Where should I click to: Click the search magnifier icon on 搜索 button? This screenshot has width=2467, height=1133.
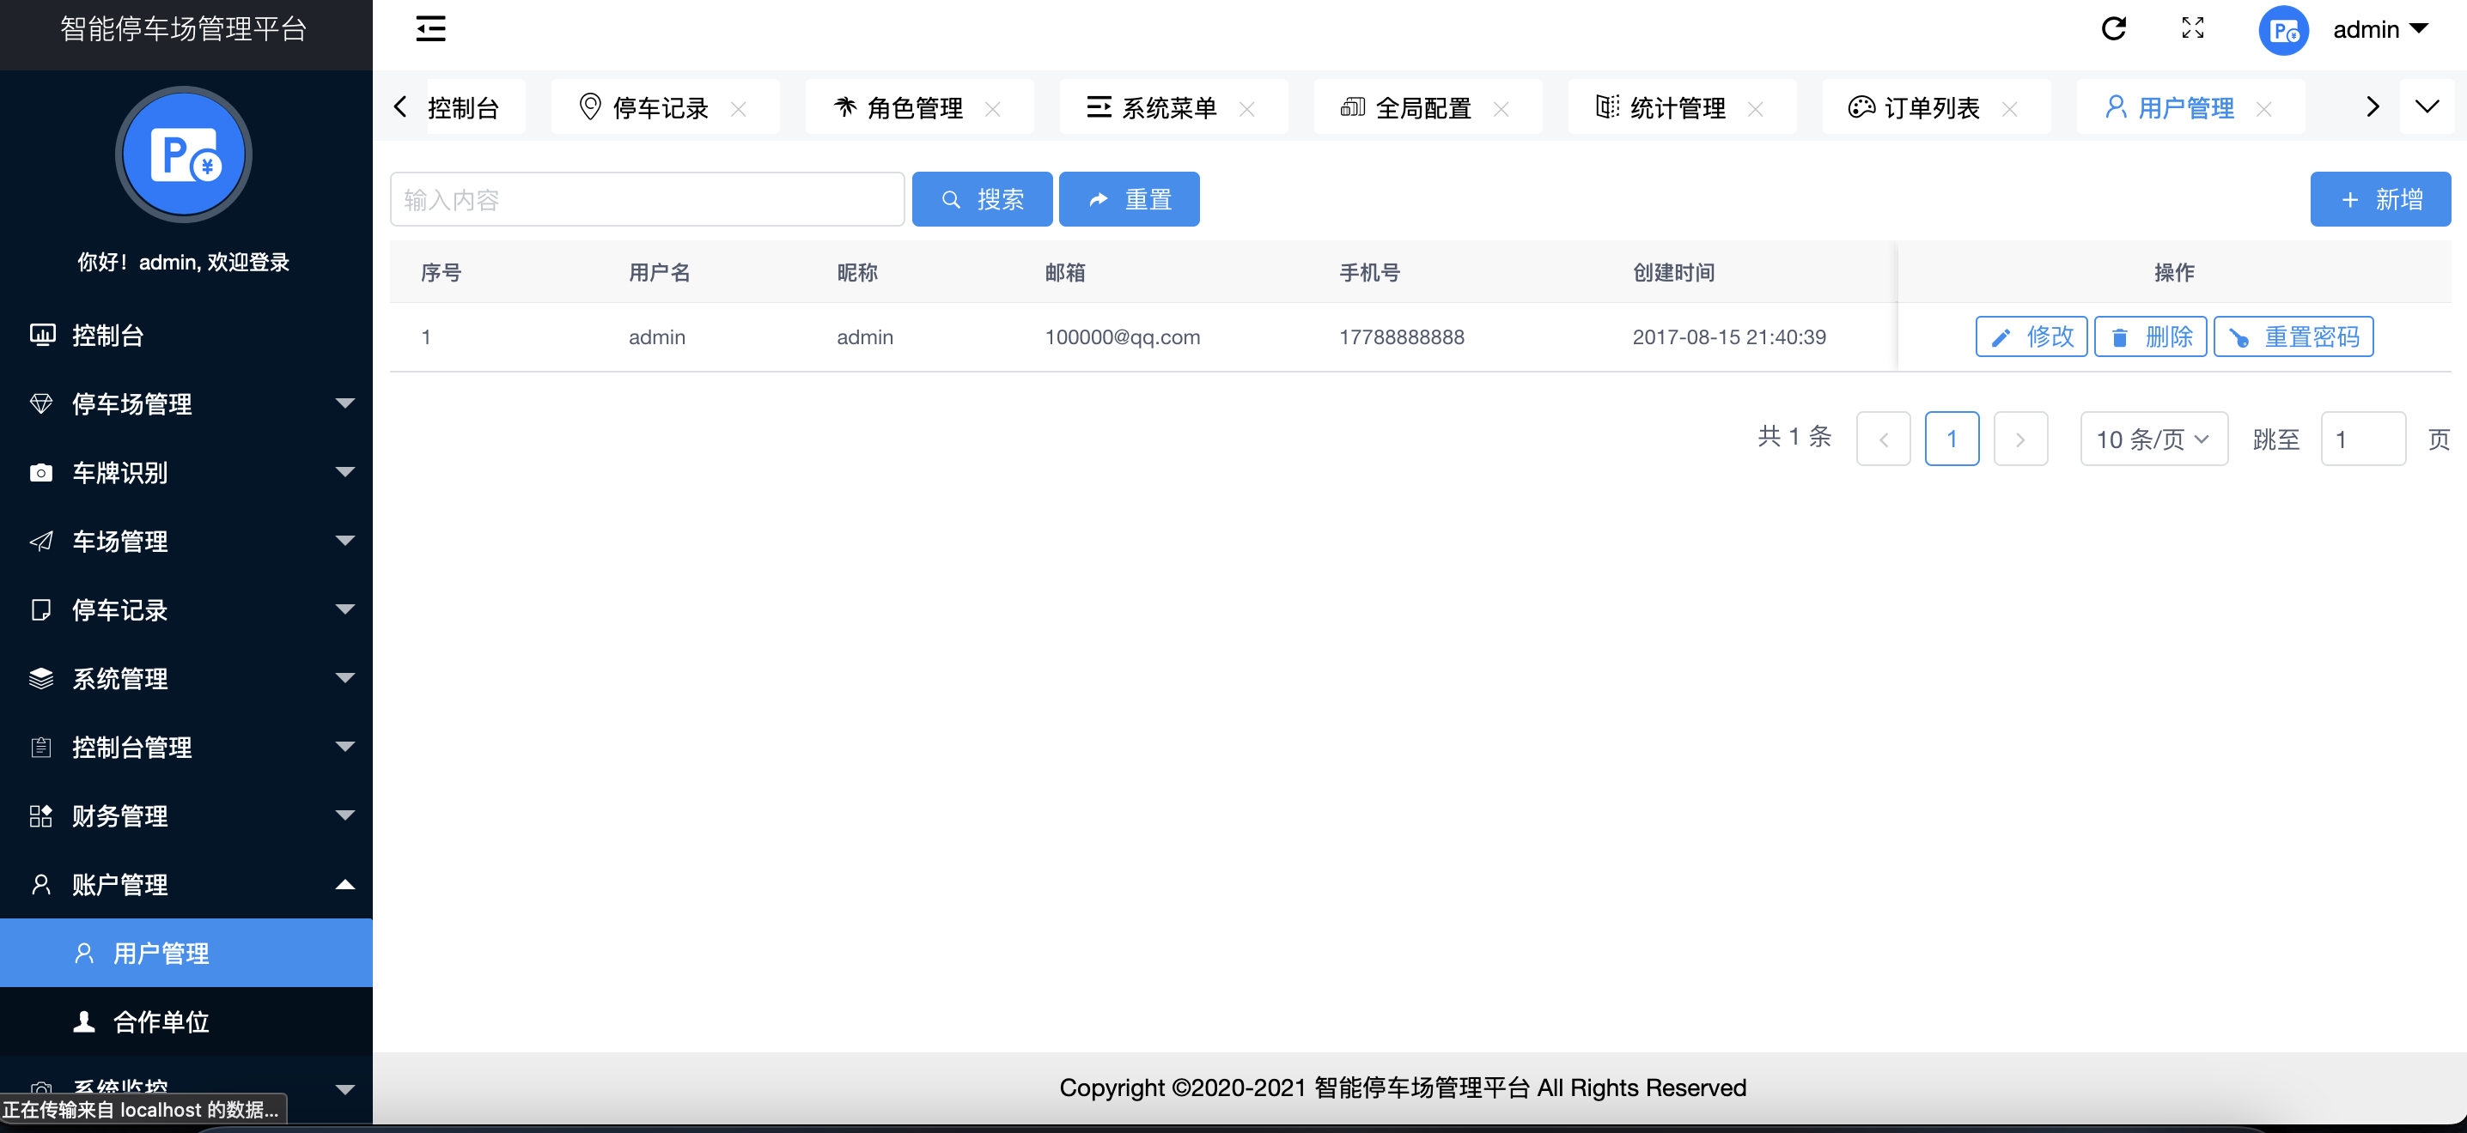click(951, 199)
